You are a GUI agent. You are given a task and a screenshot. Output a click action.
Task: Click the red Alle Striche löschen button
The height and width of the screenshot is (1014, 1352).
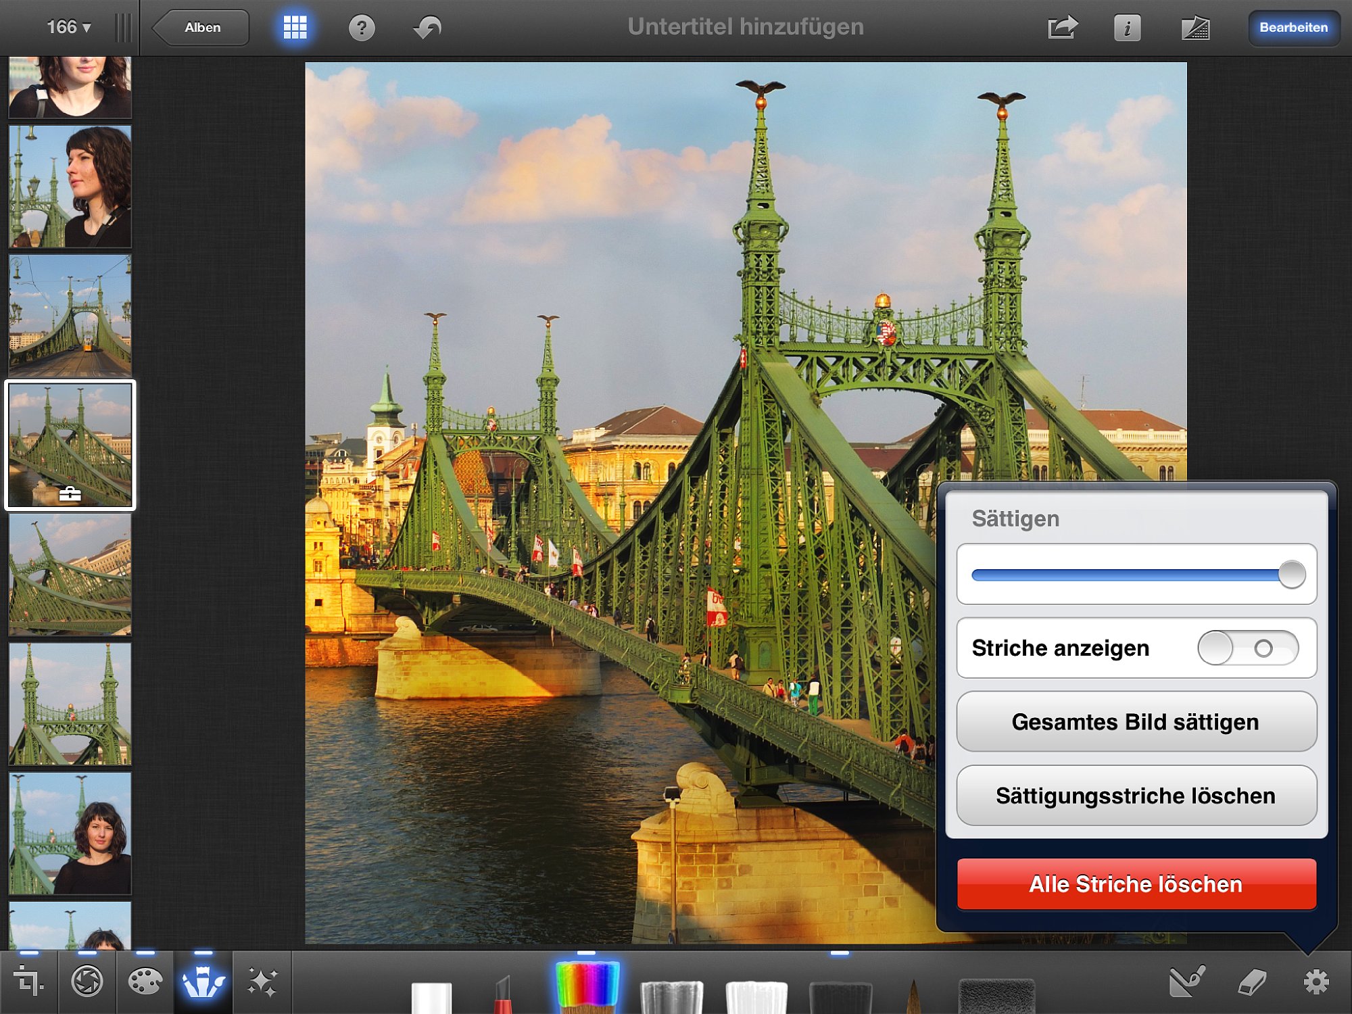click(1136, 884)
